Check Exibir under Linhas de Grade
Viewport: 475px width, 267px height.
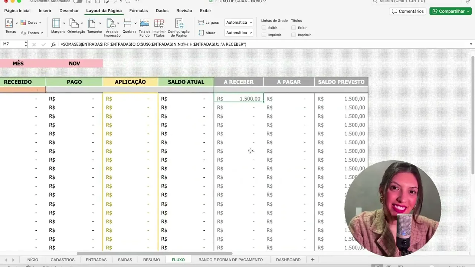264,28
